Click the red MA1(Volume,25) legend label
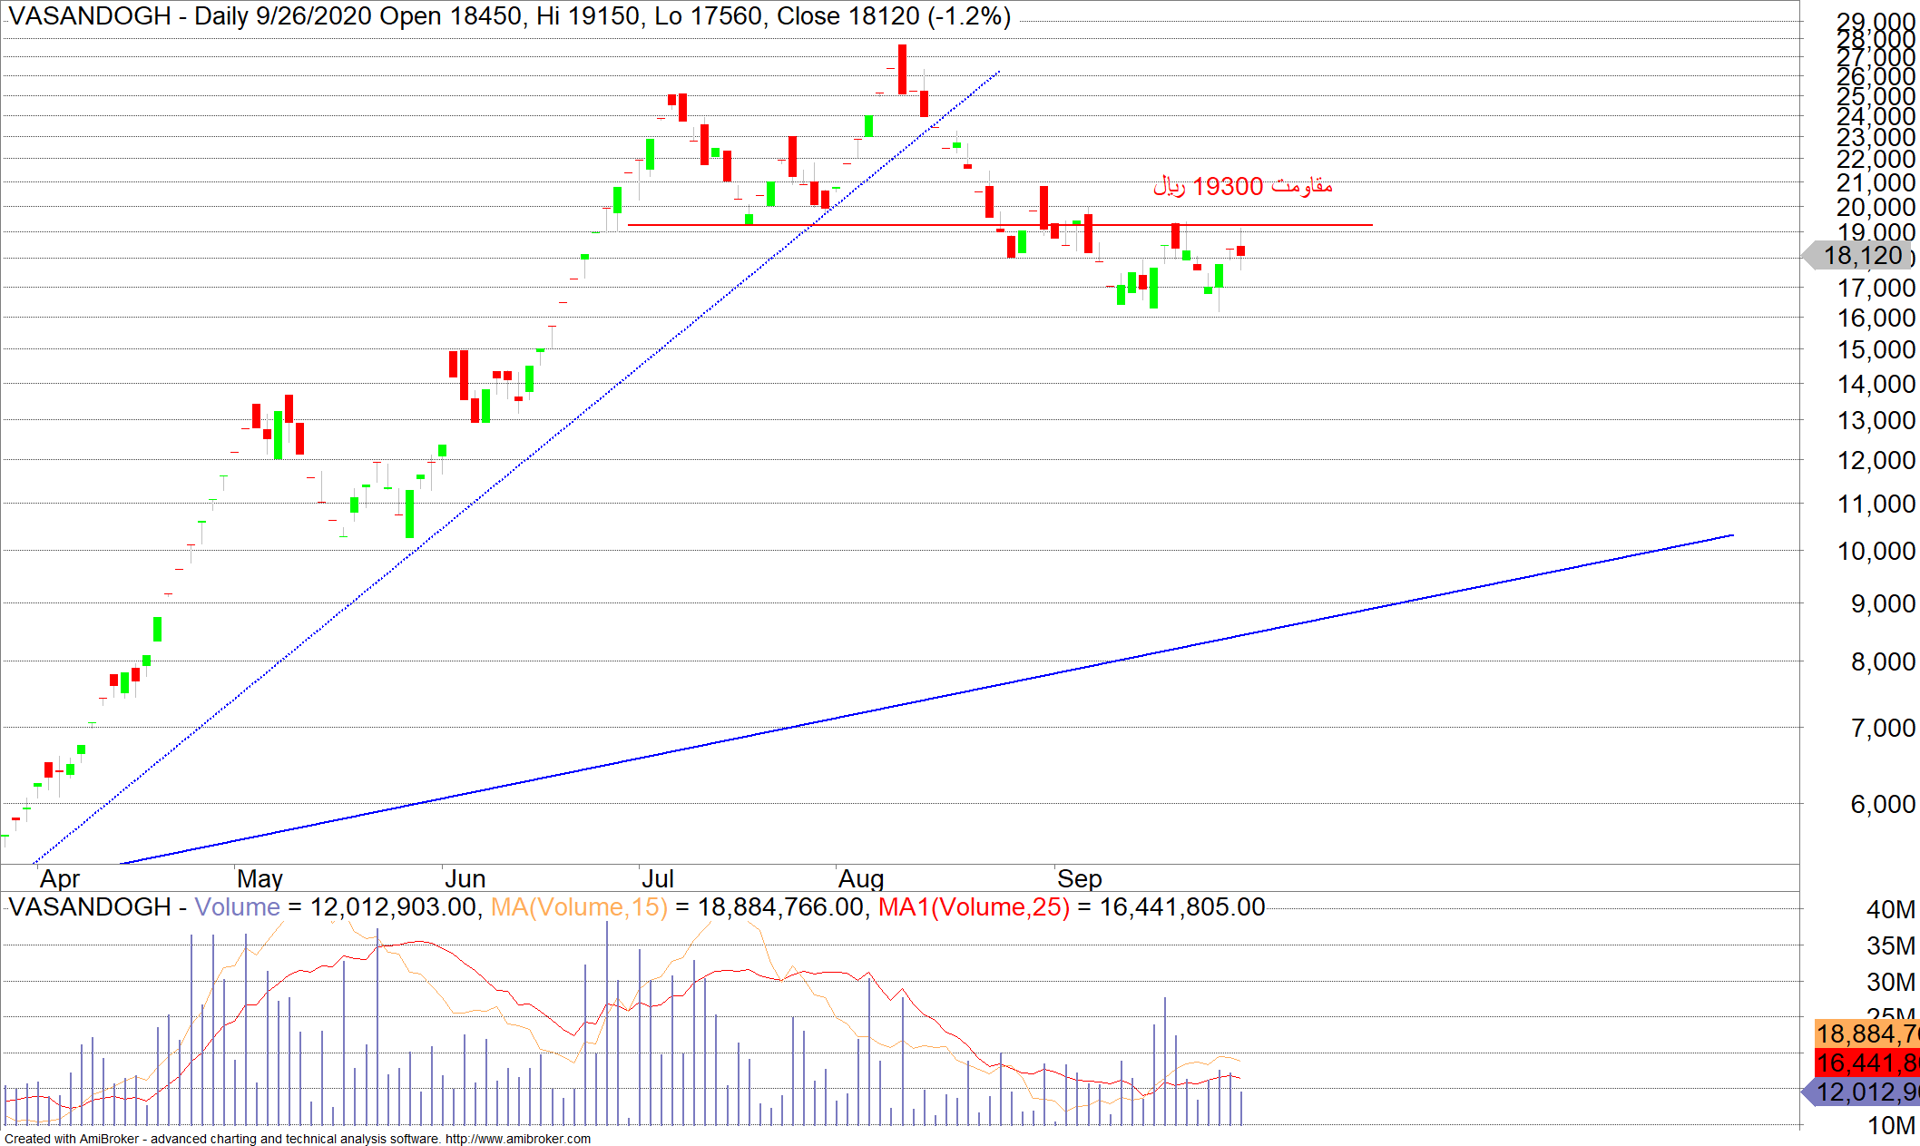This screenshot has height=1146, width=1920. click(974, 906)
